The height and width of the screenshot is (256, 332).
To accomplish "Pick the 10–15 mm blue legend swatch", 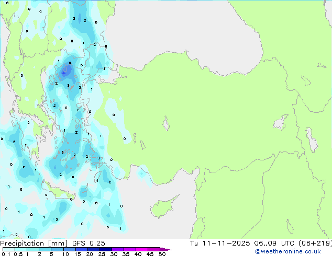I will tap(69, 249).
